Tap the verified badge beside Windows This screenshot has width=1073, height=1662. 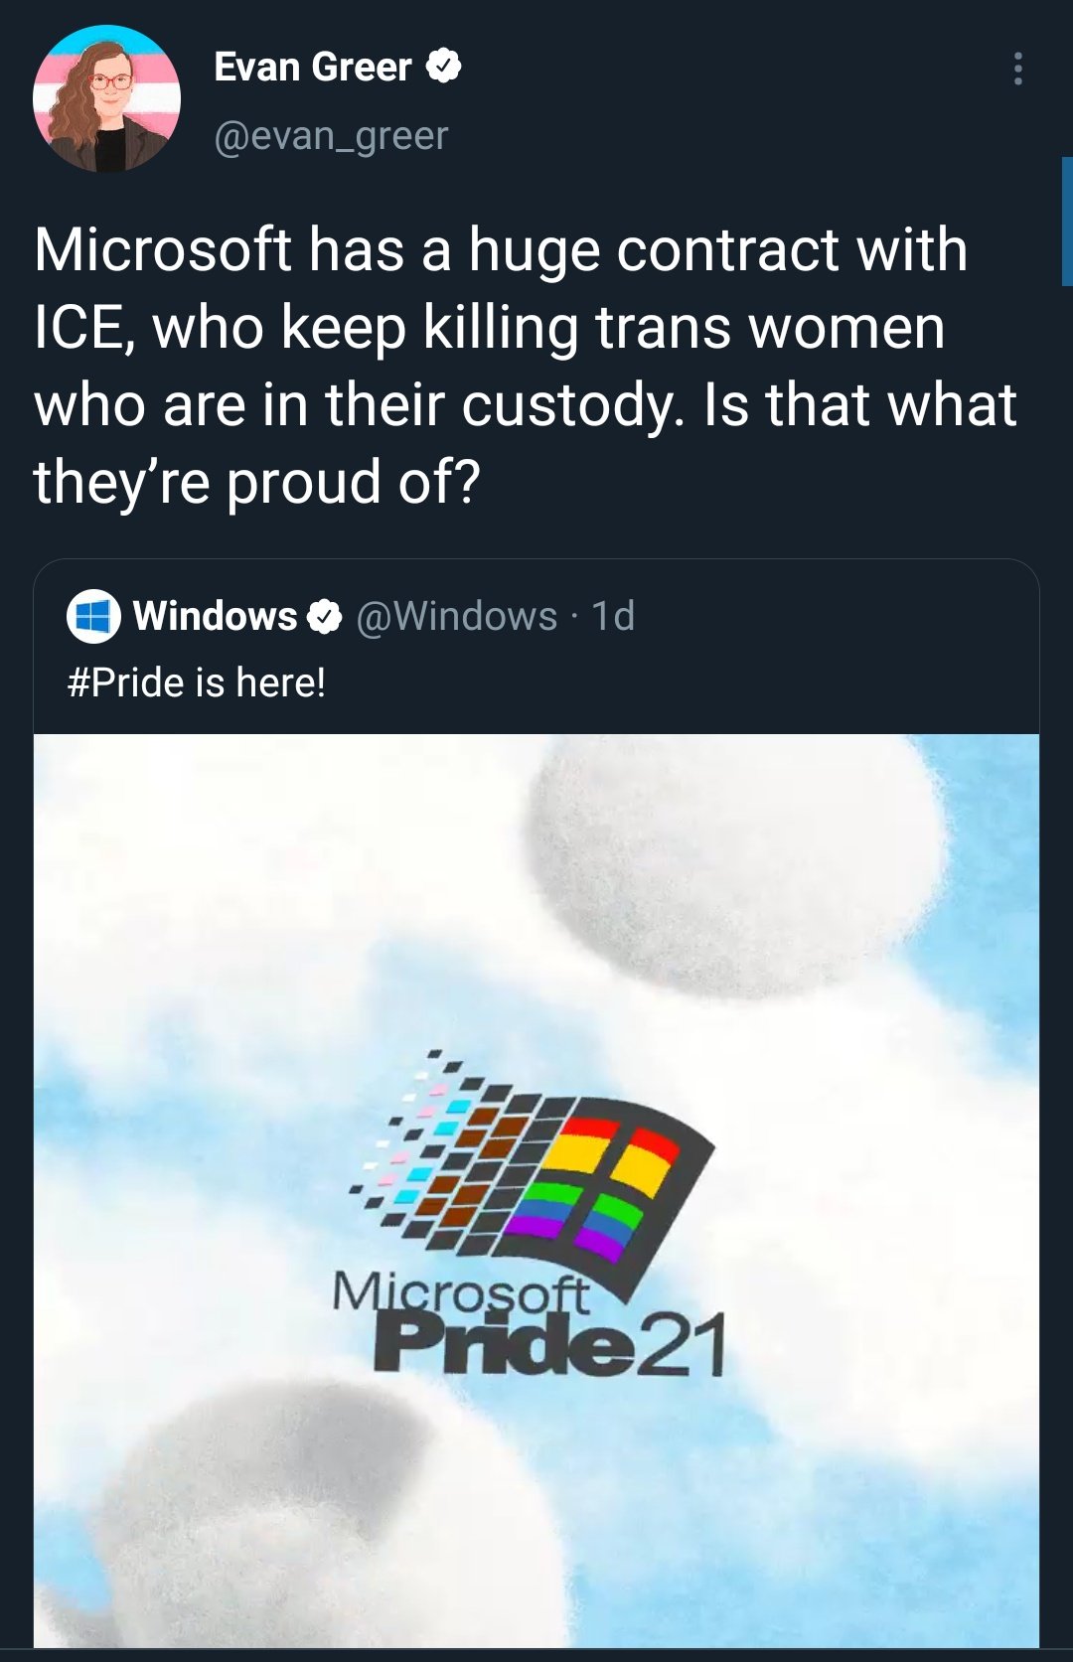point(324,617)
